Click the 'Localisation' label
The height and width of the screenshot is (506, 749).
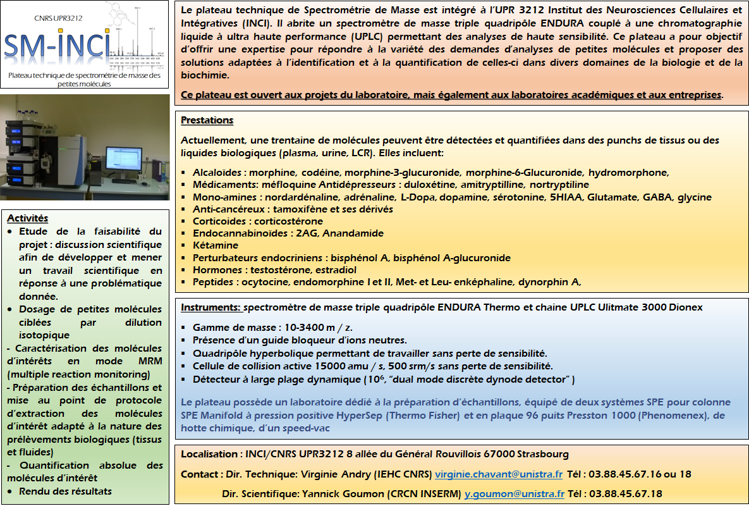point(209,454)
